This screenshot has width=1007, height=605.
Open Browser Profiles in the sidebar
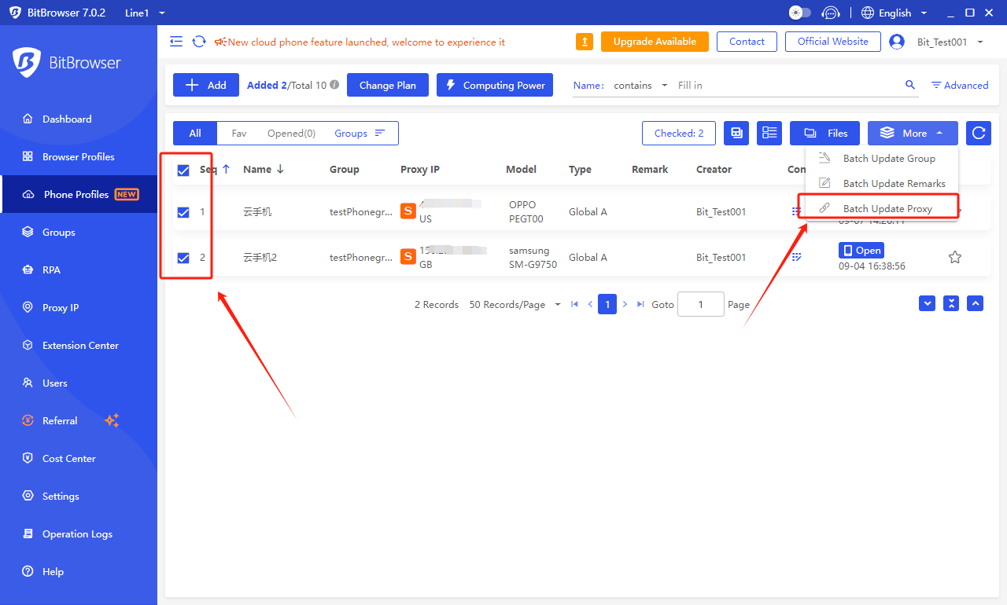(x=78, y=157)
